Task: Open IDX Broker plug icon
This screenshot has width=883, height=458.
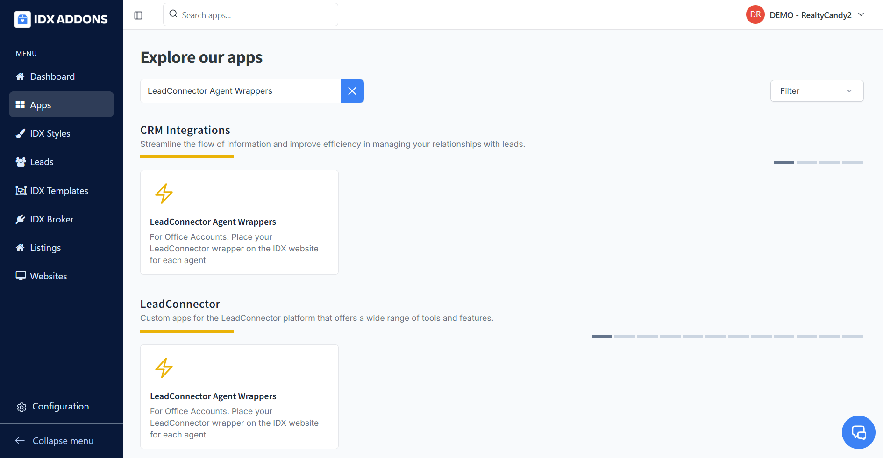Action: click(x=21, y=219)
